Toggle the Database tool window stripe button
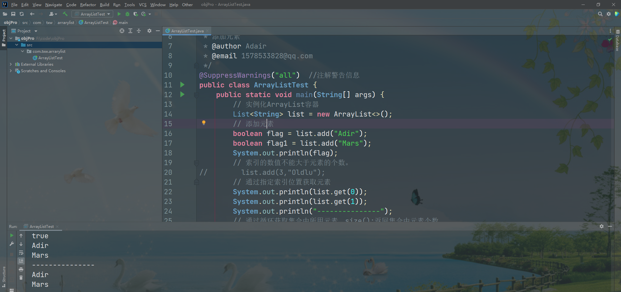The height and width of the screenshot is (292, 621). tap(617, 40)
